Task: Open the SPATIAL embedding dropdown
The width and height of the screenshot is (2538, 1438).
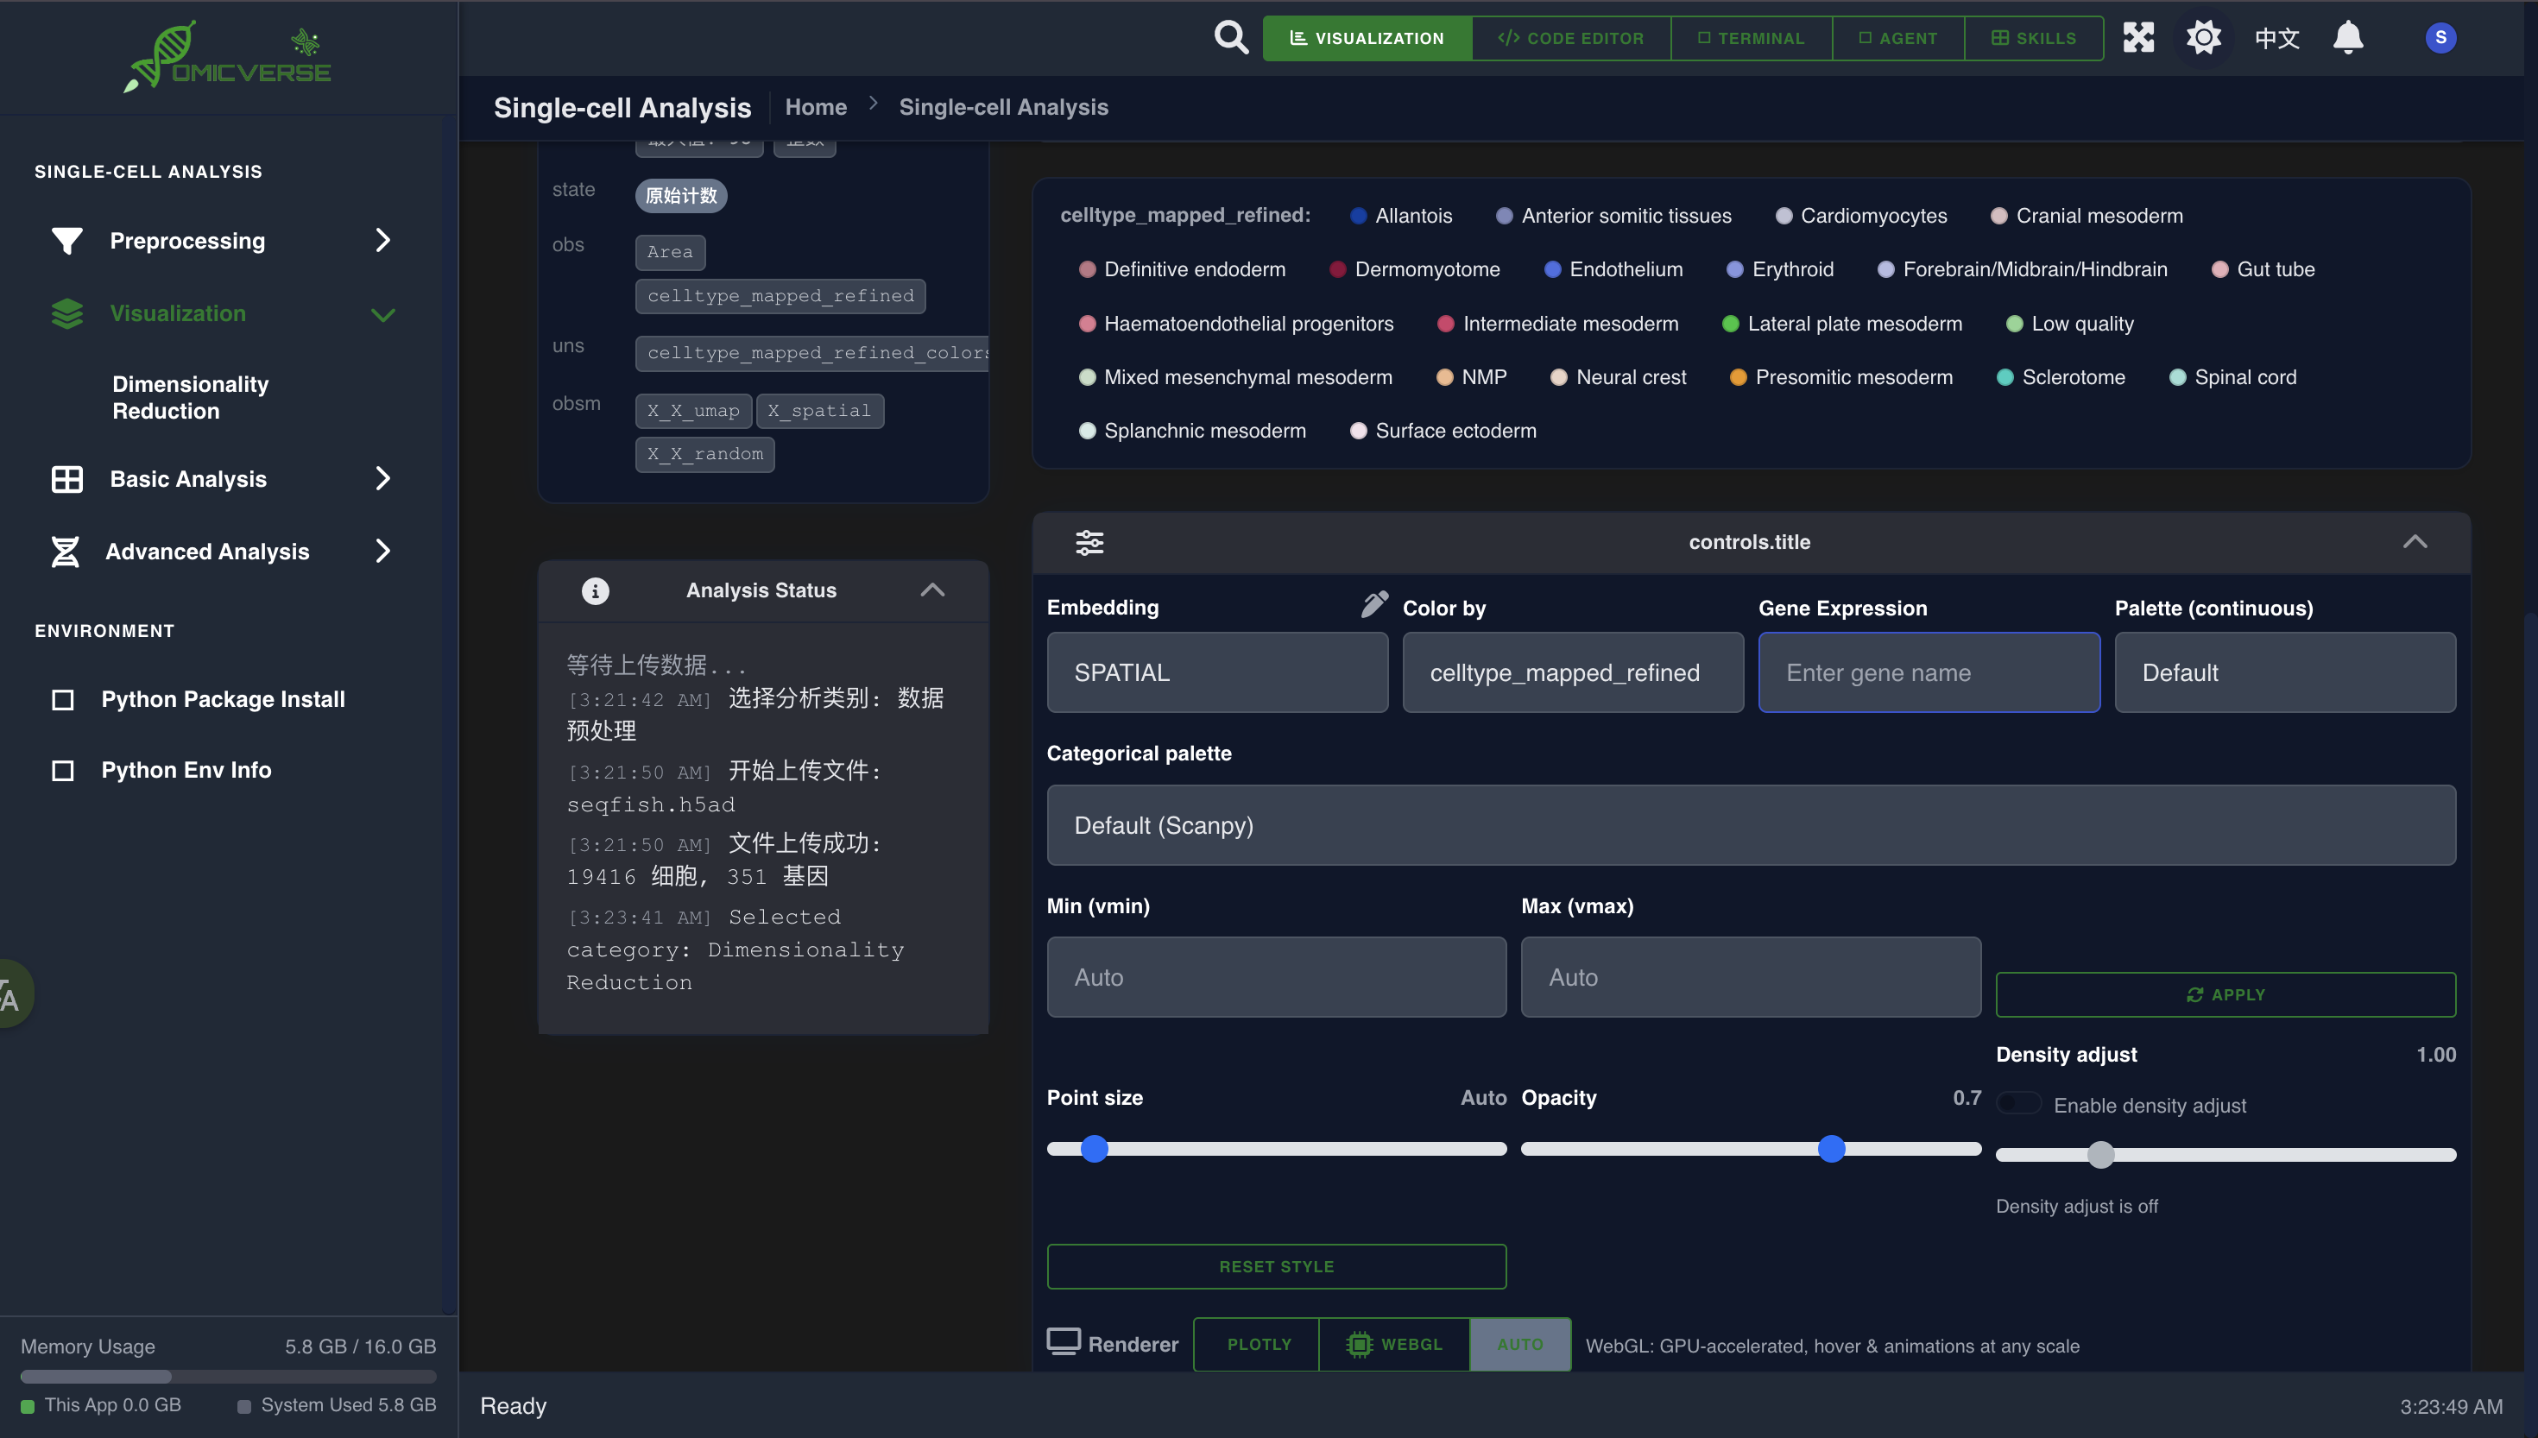Action: click(1216, 672)
